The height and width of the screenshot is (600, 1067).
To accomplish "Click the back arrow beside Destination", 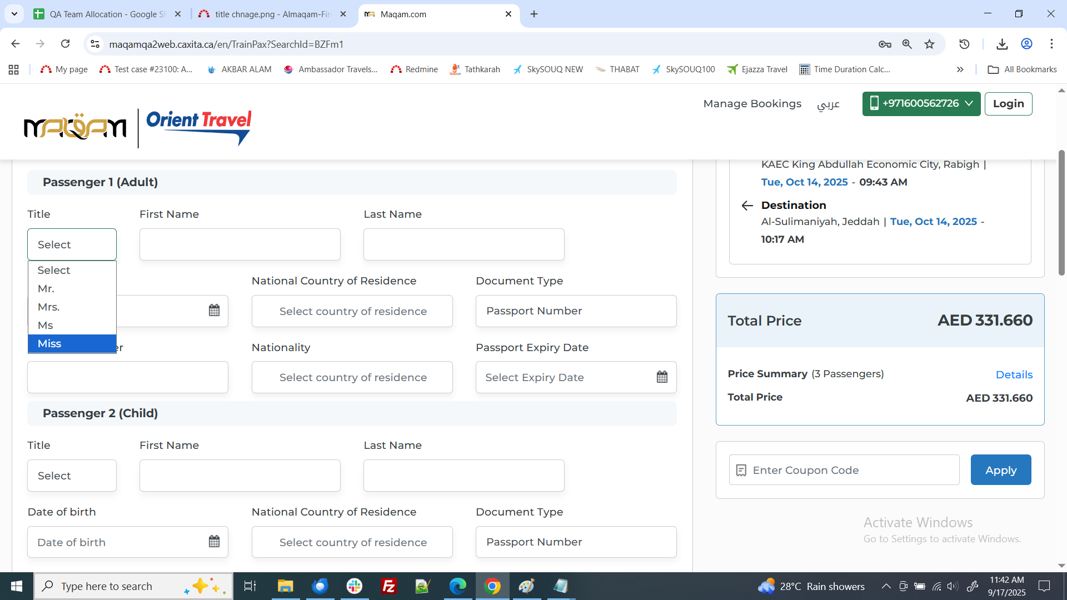I will [x=747, y=206].
